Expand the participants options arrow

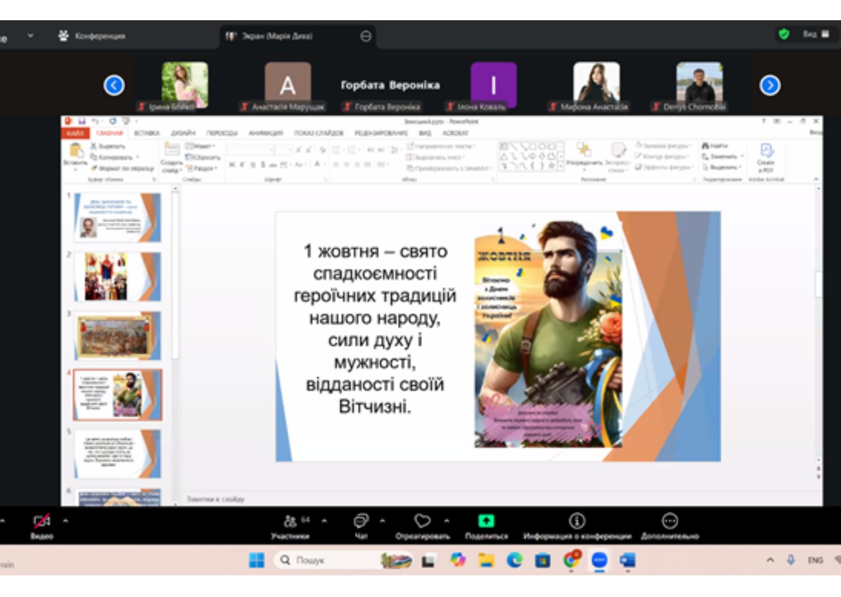324,521
